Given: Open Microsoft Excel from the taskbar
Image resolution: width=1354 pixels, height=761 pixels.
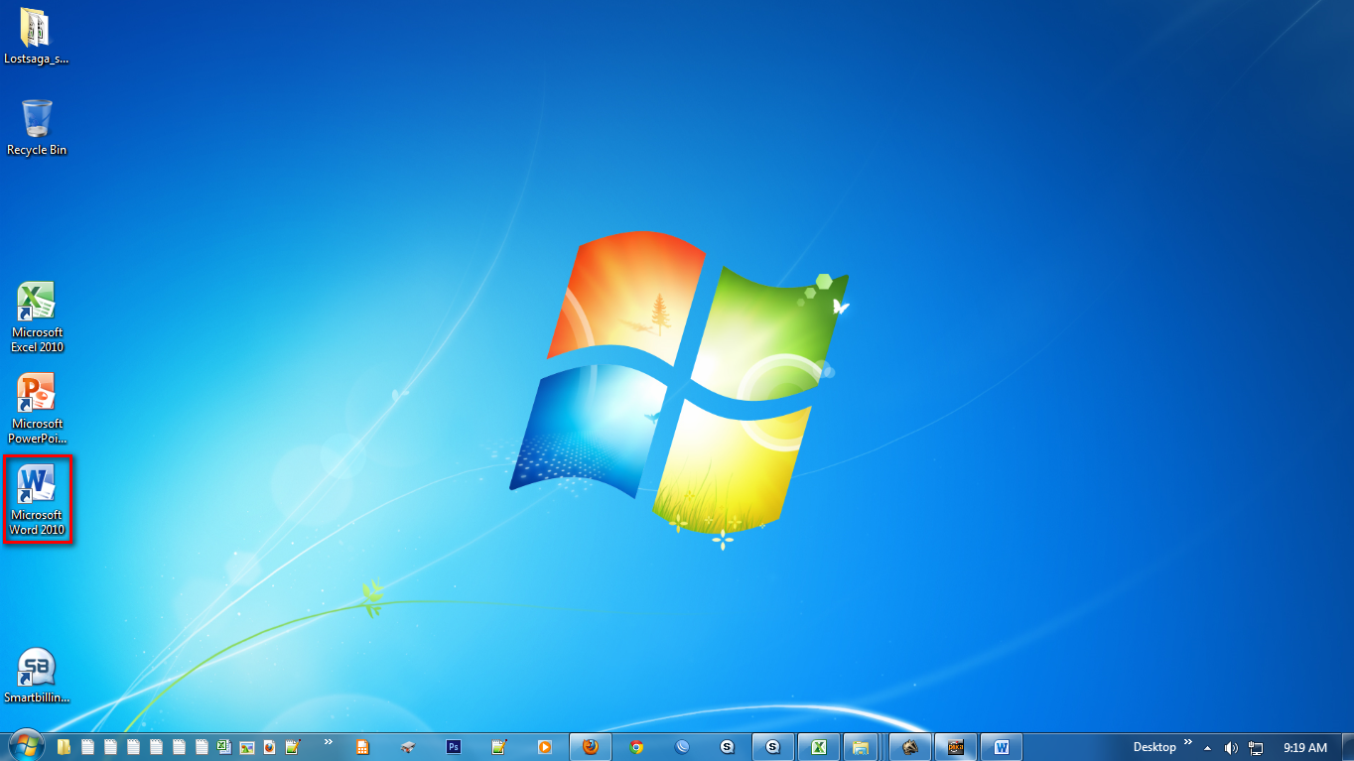Looking at the screenshot, I should (818, 746).
